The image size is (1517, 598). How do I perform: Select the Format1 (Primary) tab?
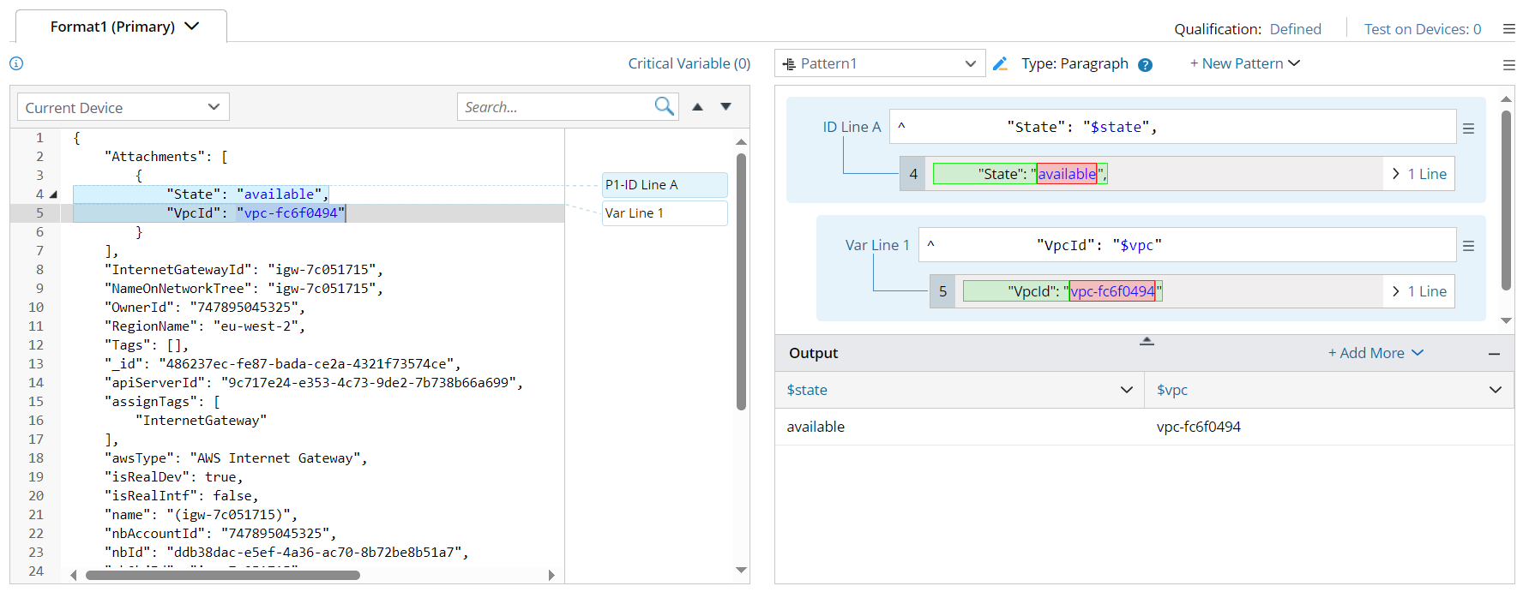pyautogui.click(x=123, y=27)
